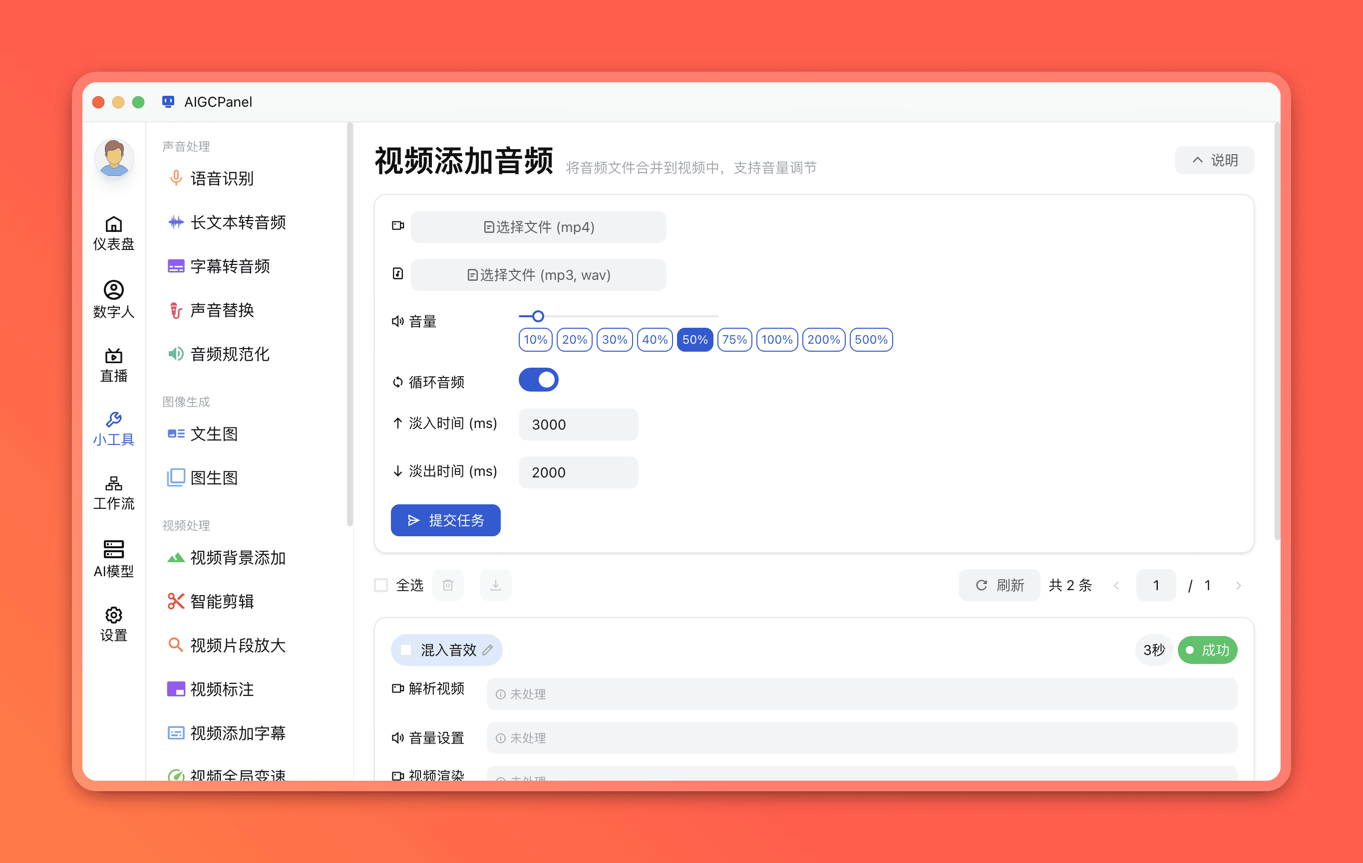1363x863 pixels.
Task: Set volume preset to 500%
Action: [x=871, y=340]
